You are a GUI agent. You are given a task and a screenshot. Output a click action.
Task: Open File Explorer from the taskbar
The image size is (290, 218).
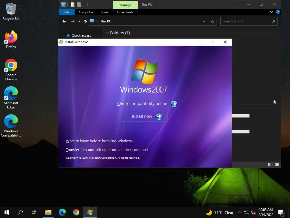(x=48, y=212)
